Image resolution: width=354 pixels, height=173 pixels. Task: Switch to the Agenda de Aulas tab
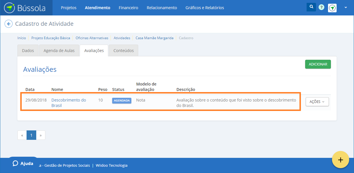click(59, 51)
